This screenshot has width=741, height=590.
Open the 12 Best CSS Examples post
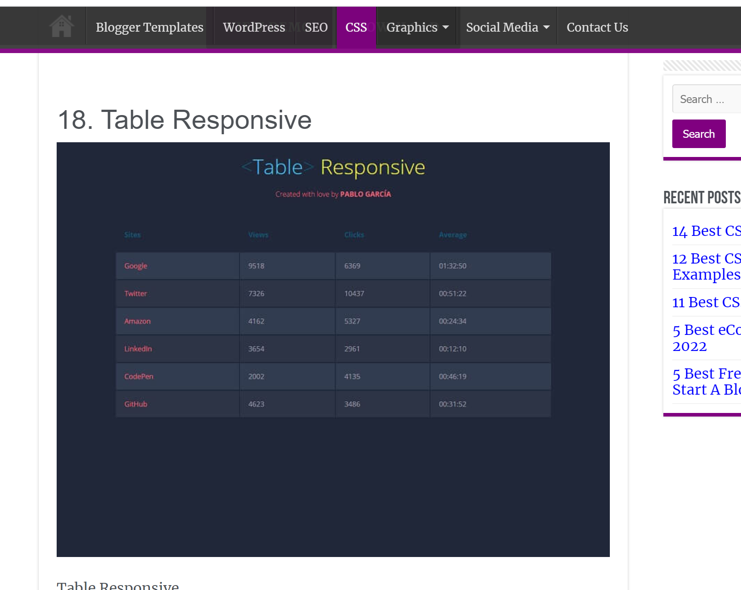pos(705,266)
